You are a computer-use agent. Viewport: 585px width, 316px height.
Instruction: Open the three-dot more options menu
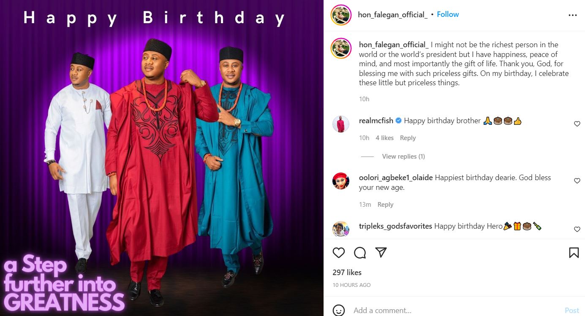click(572, 15)
